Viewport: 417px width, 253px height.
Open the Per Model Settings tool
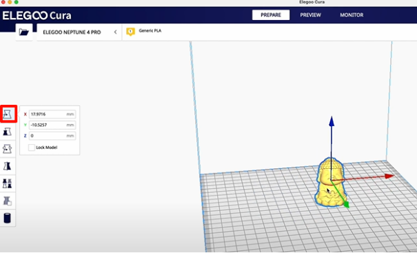click(x=8, y=183)
